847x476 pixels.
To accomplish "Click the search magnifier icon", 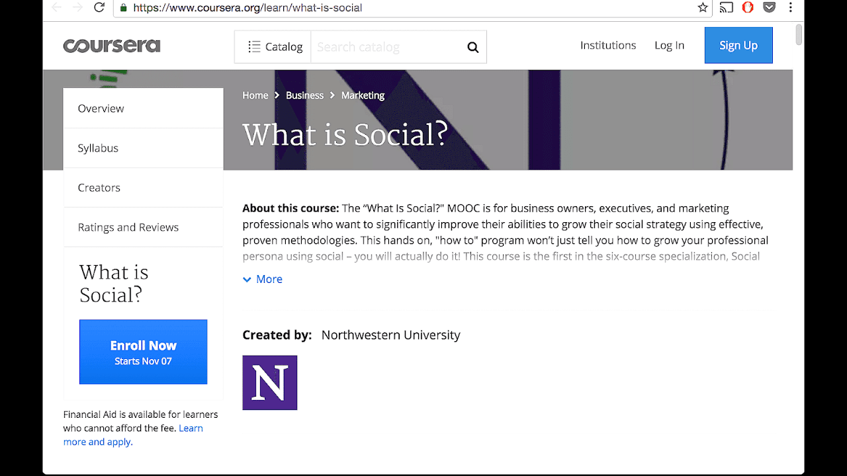I will [472, 47].
